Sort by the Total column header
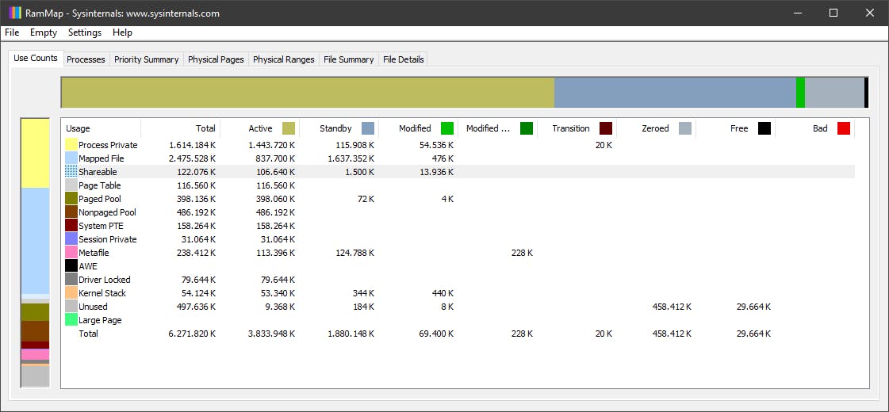Screen dimensions: 889x412 pyautogui.click(x=180, y=128)
